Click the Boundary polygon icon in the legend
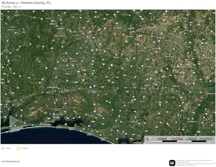The height and width of the screenshot is (167, 216). click(x=18, y=148)
